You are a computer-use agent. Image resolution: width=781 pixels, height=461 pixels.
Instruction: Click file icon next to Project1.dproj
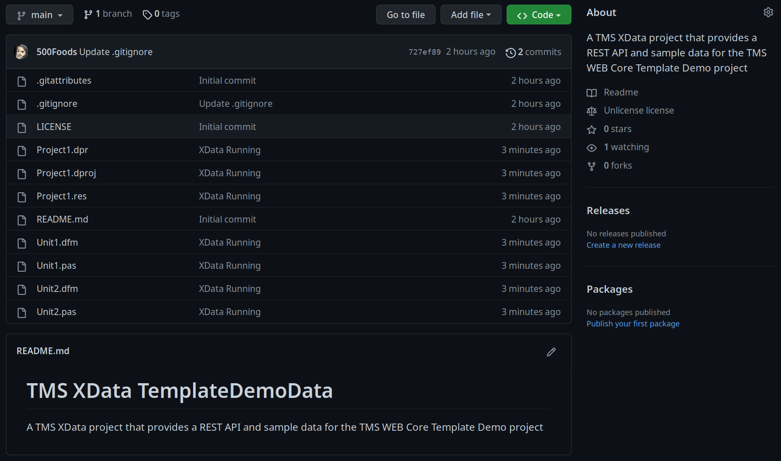(22, 174)
